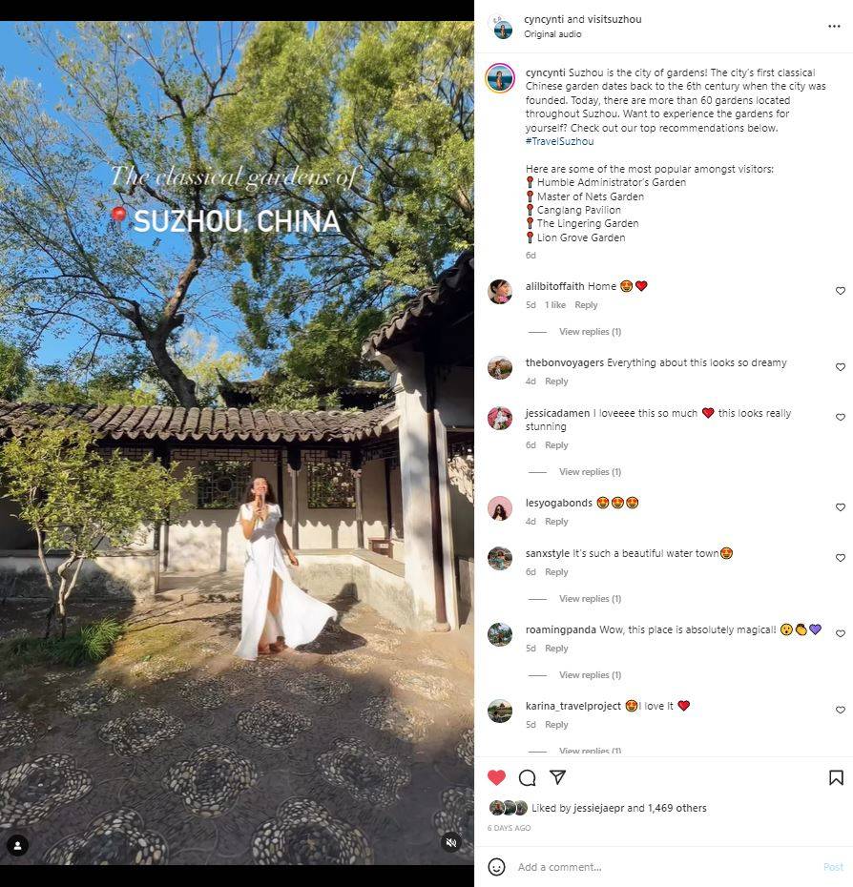Click the comment speech bubble icon

pyautogui.click(x=527, y=778)
